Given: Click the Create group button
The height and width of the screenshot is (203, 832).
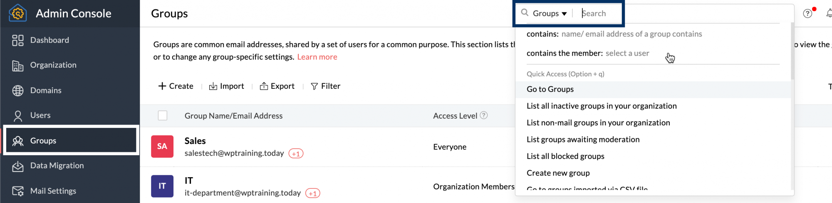Looking at the screenshot, I should [176, 86].
